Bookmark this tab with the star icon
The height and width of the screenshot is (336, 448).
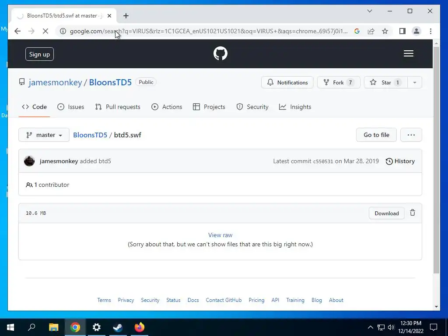(385, 31)
